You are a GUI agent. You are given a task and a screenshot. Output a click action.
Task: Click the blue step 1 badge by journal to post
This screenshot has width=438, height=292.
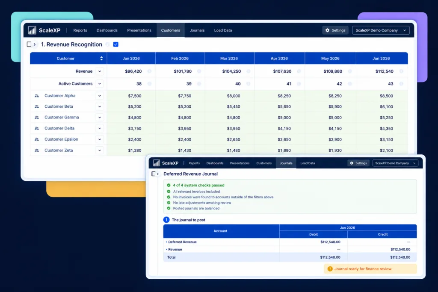pos(166,220)
